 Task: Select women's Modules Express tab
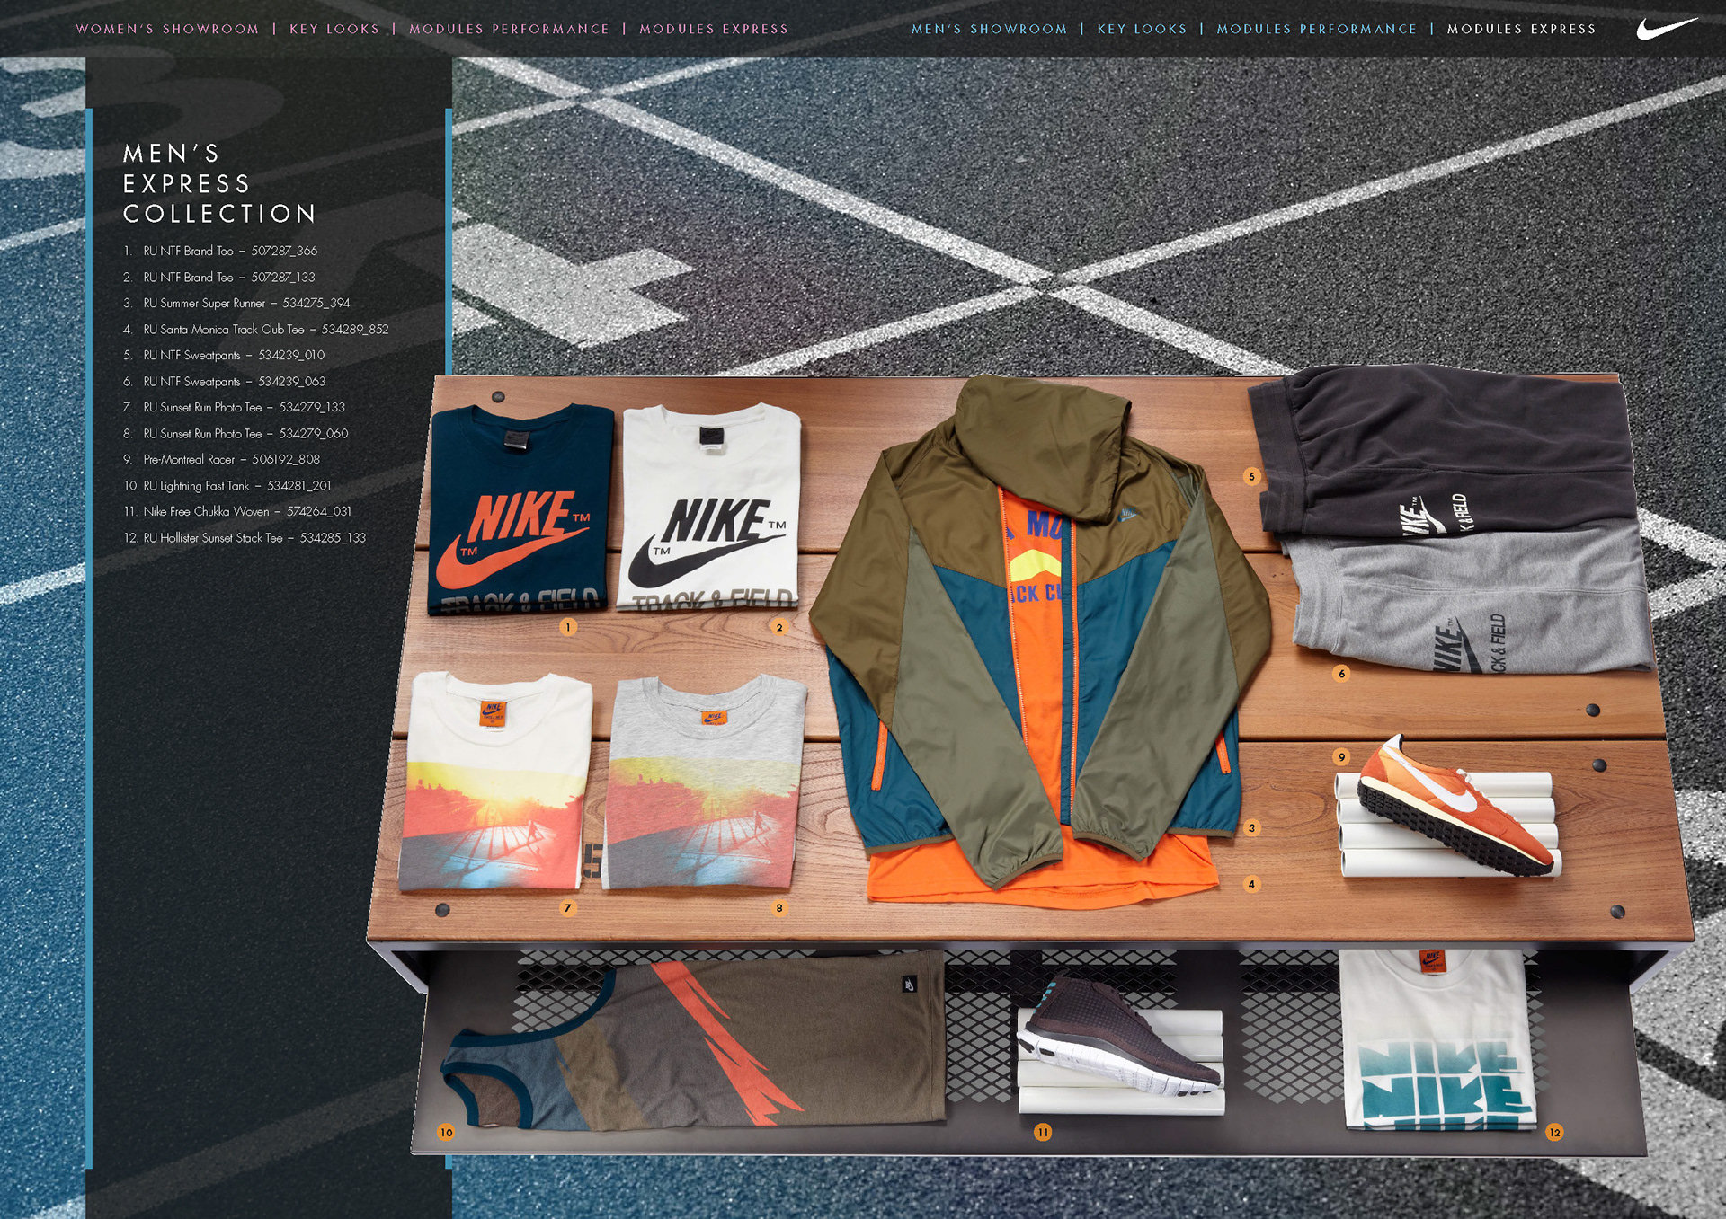pyautogui.click(x=714, y=29)
